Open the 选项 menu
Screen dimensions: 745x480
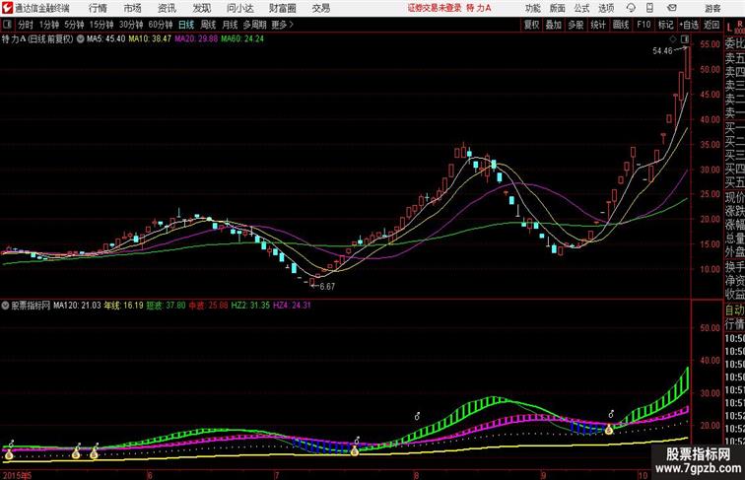coord(606,8)
